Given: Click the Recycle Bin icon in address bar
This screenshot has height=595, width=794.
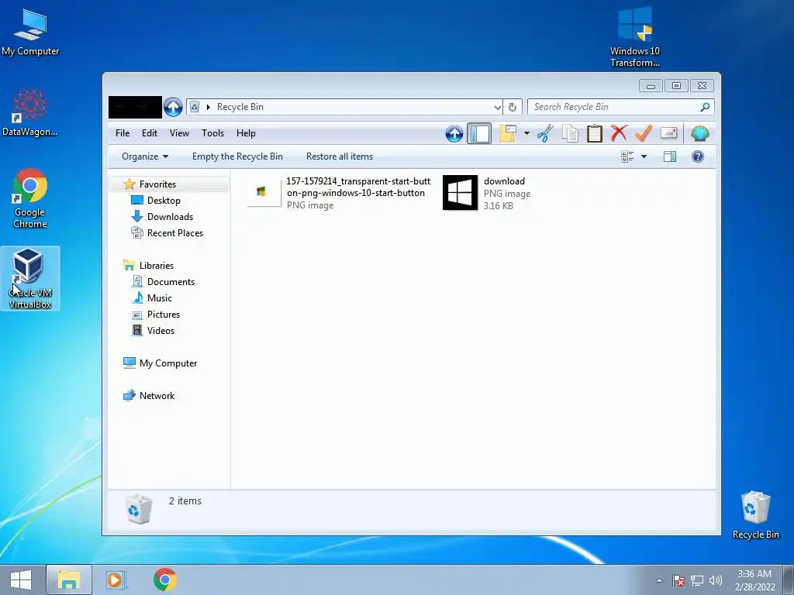Looking at the screenshot, I should (x=195, y=107).
